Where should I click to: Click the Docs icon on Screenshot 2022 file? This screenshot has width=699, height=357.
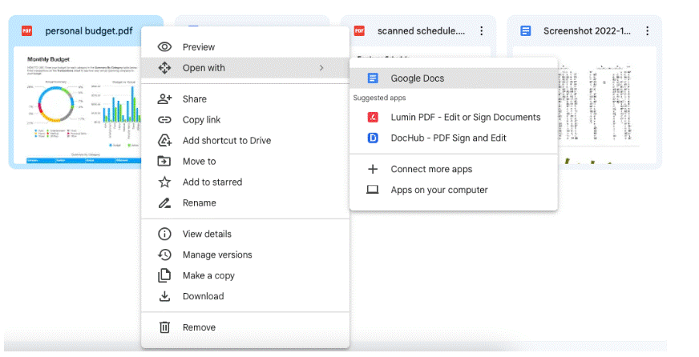click(526, 30)
